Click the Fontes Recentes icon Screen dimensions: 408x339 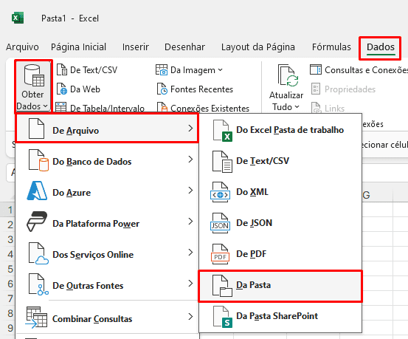point(162,89)
